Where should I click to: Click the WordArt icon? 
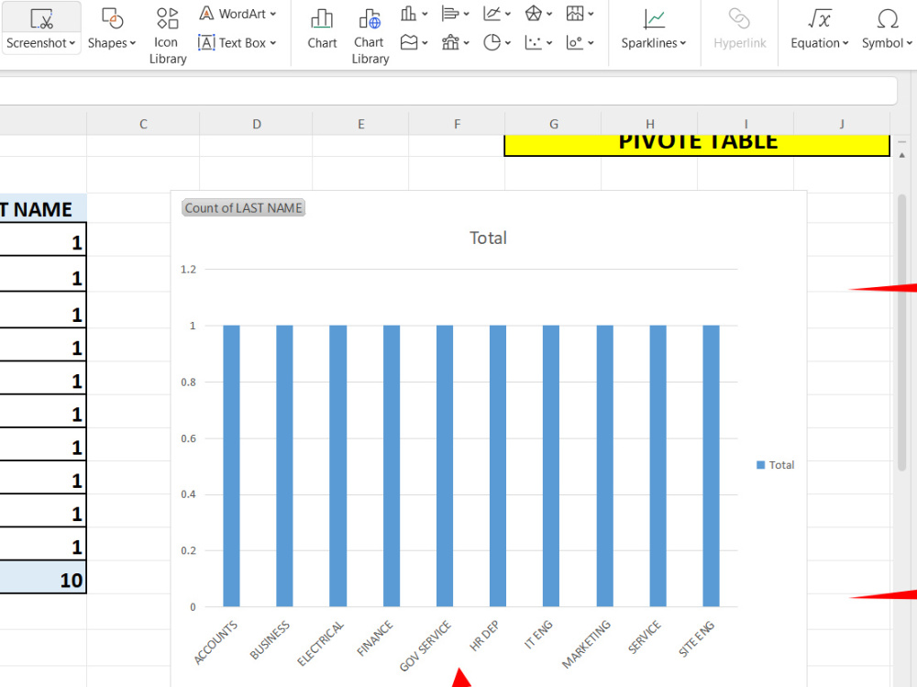coord(205,14)
